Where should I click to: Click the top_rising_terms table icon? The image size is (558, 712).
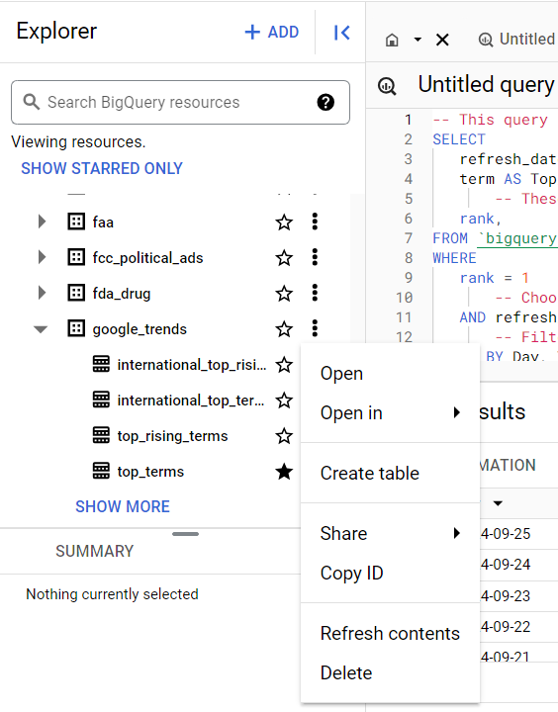(101, 435)
